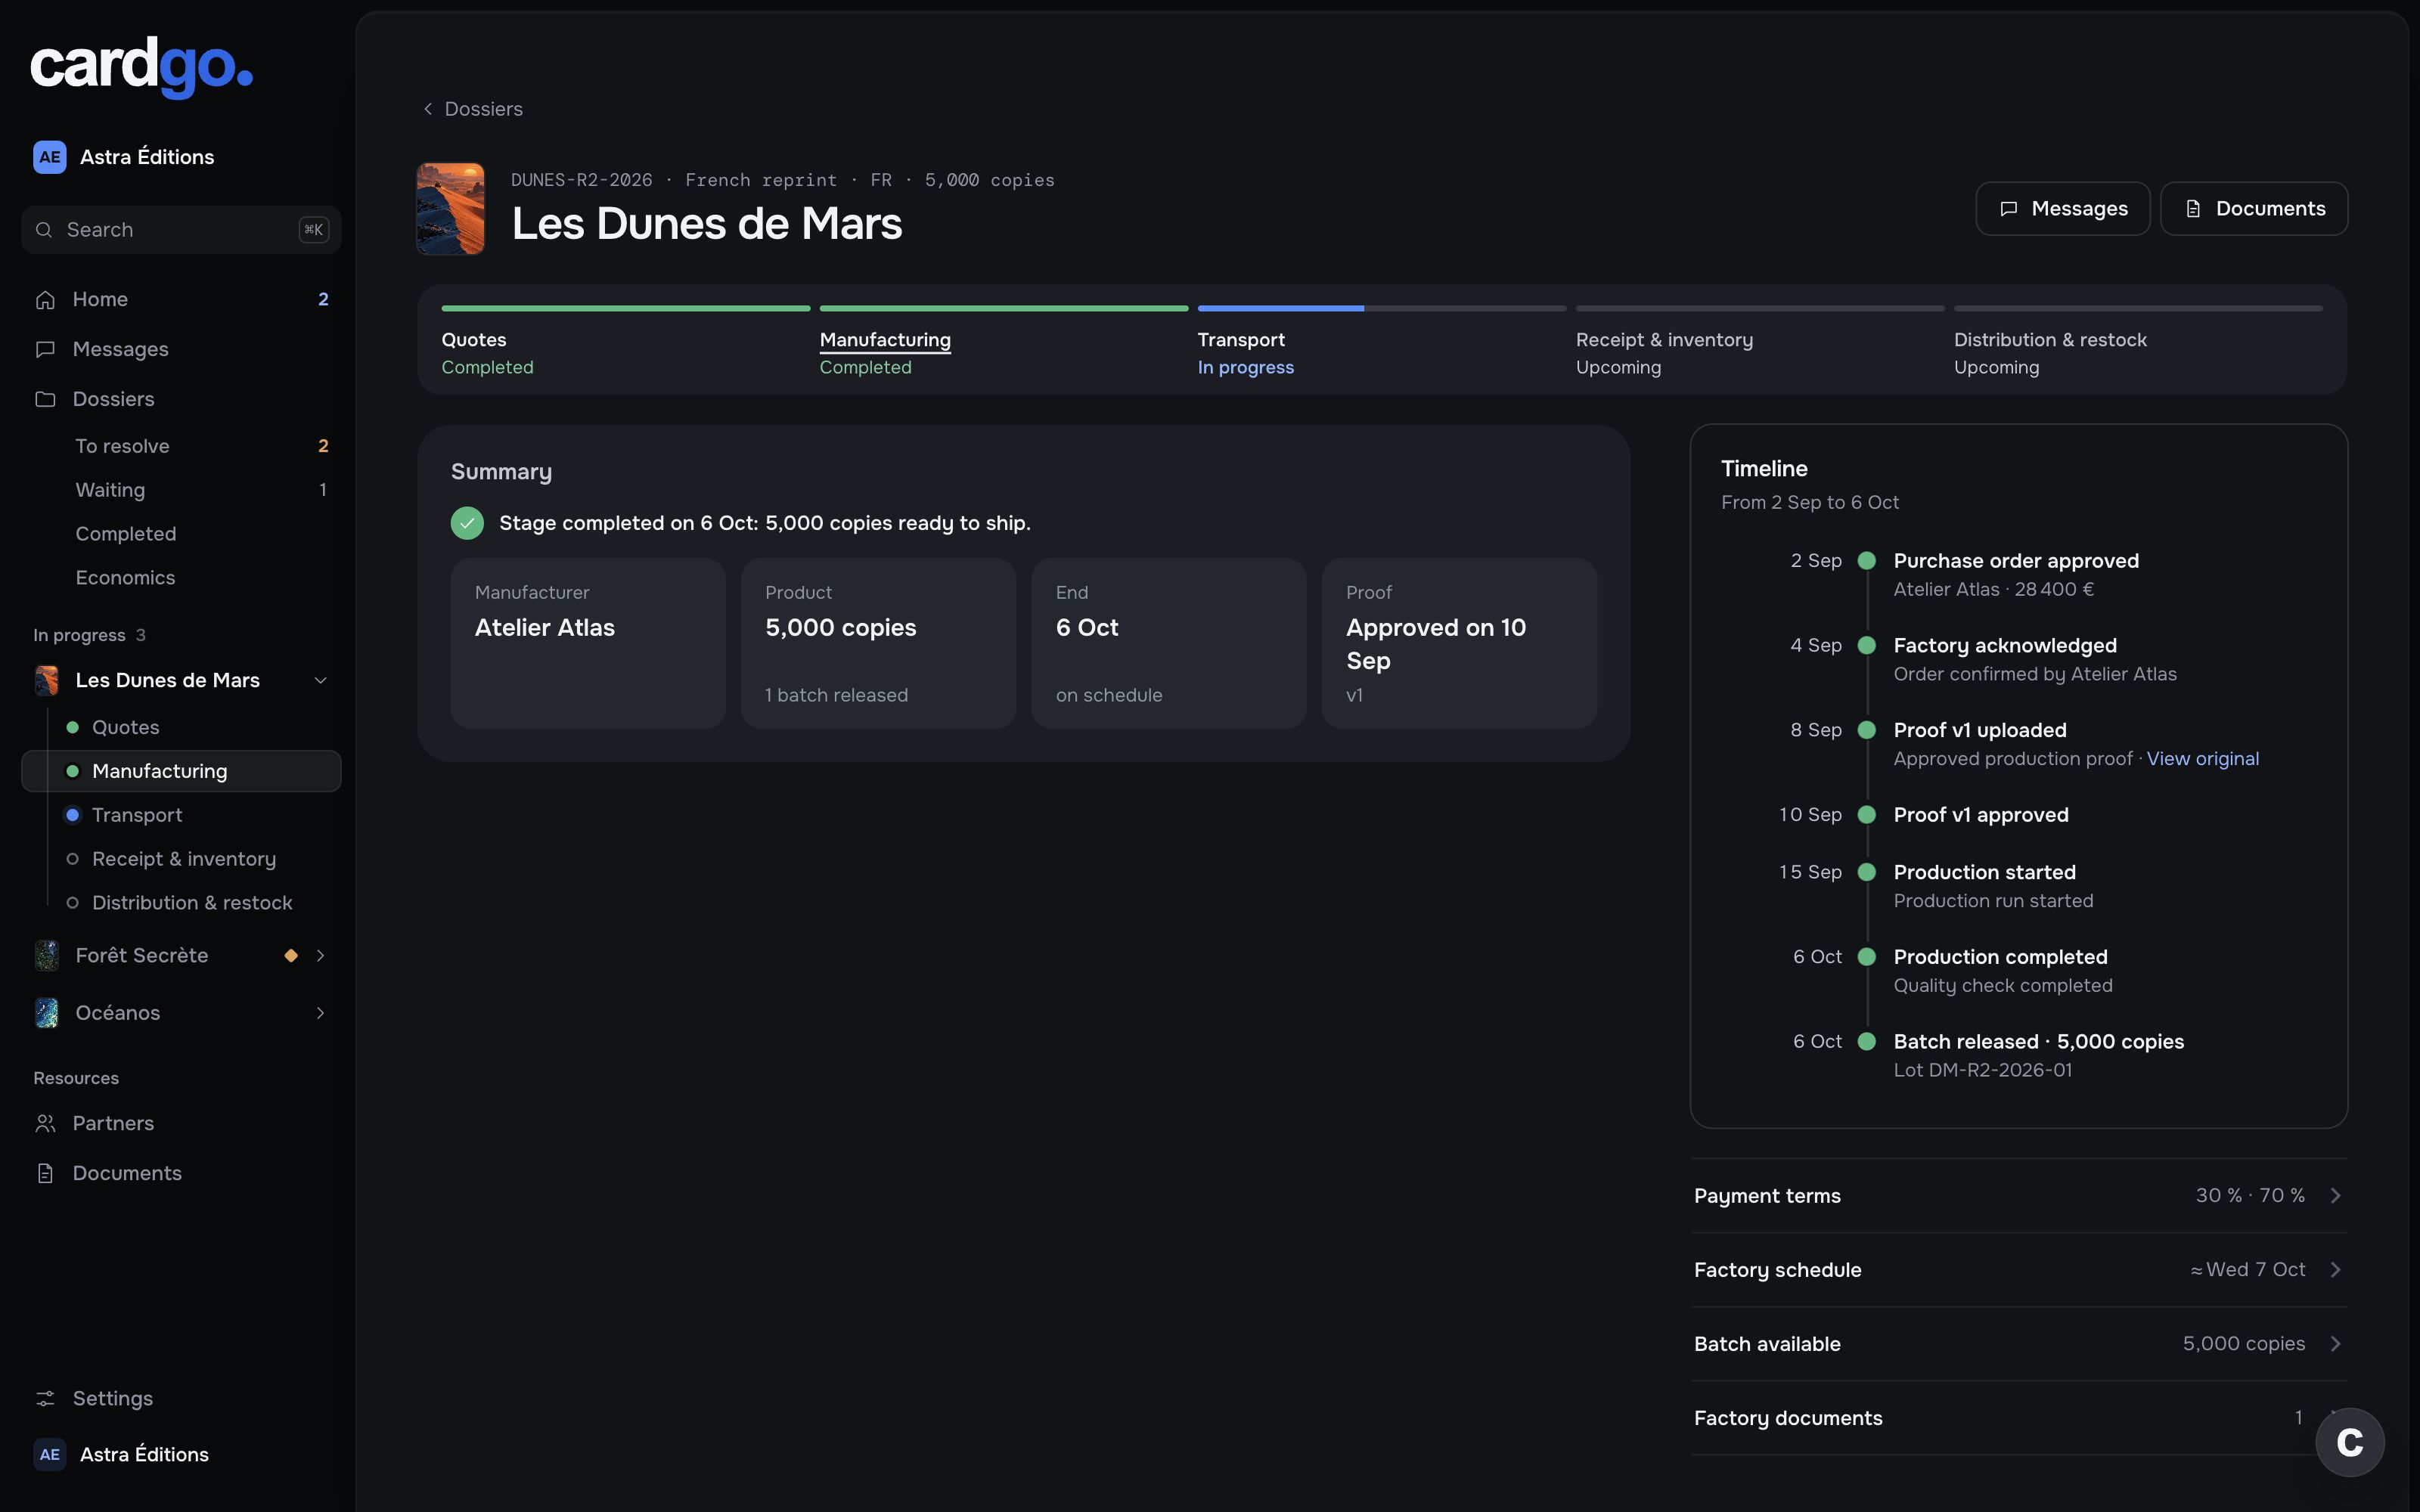Switch to Receipt & inventory stage tab
Viewport: 2420px width, 1512px height.
coord(1759,341)
